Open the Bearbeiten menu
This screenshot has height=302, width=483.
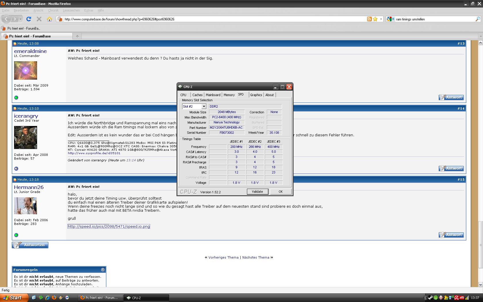pyautogui.click(x=21, y=10)
